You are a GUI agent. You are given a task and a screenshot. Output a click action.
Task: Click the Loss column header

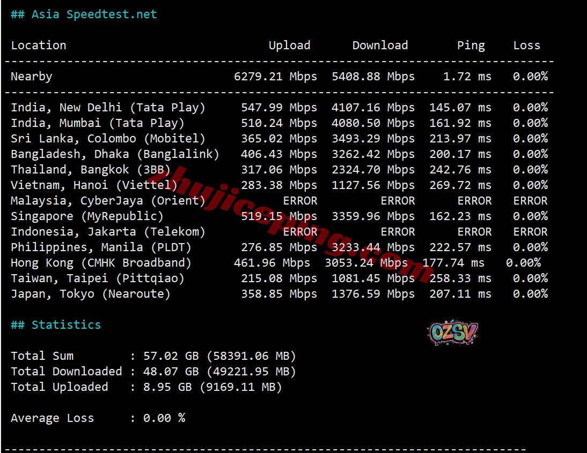click(526, 46)
